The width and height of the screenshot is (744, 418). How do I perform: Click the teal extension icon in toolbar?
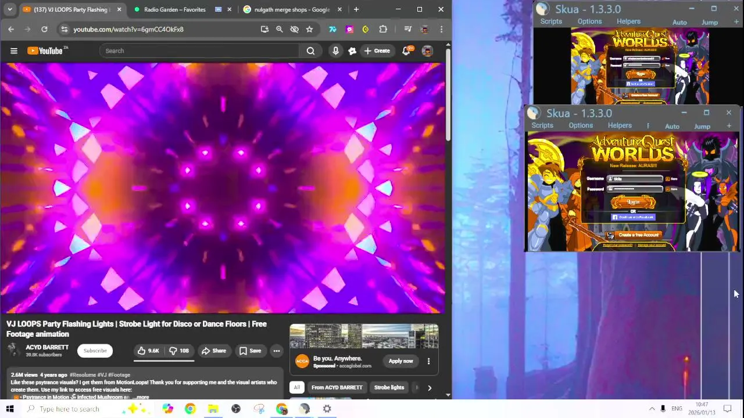click(332, 29)
